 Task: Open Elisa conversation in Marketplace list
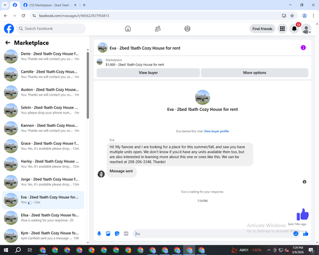[x=43, y=218]
